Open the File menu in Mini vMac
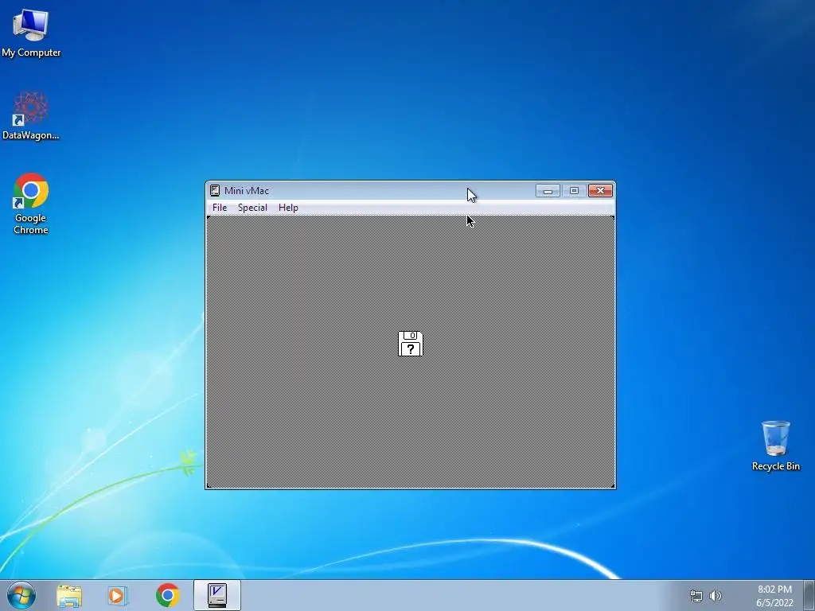 (220, 208)
